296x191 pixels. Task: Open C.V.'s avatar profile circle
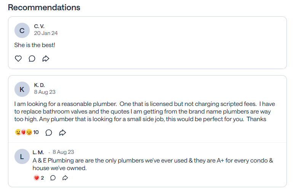click(22, 31)
